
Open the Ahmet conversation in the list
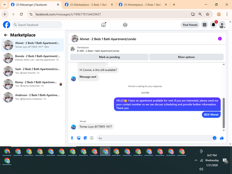32,45
